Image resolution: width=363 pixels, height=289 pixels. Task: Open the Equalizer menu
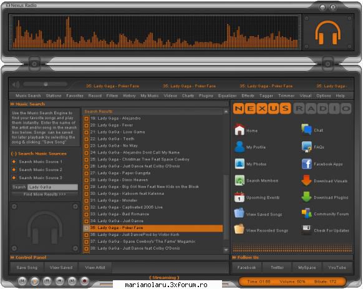tap(227, 96)
